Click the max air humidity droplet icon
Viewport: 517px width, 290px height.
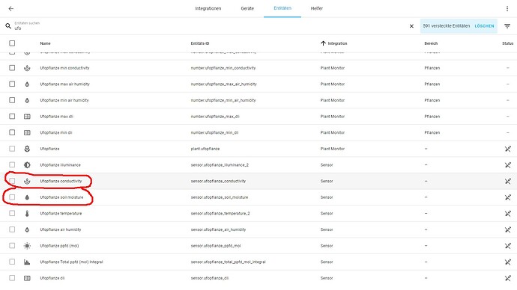[x=27, y=84]
